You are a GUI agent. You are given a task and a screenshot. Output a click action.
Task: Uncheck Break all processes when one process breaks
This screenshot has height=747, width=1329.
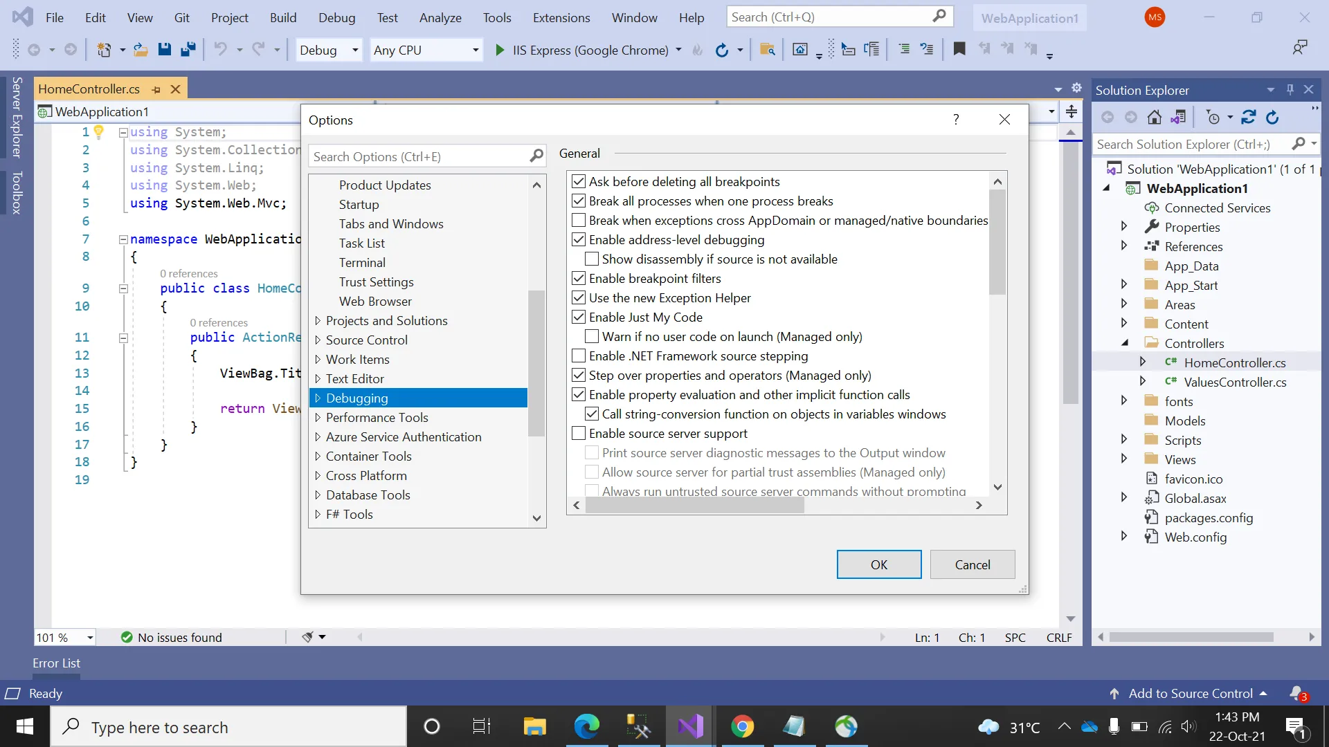click(579, 201)
